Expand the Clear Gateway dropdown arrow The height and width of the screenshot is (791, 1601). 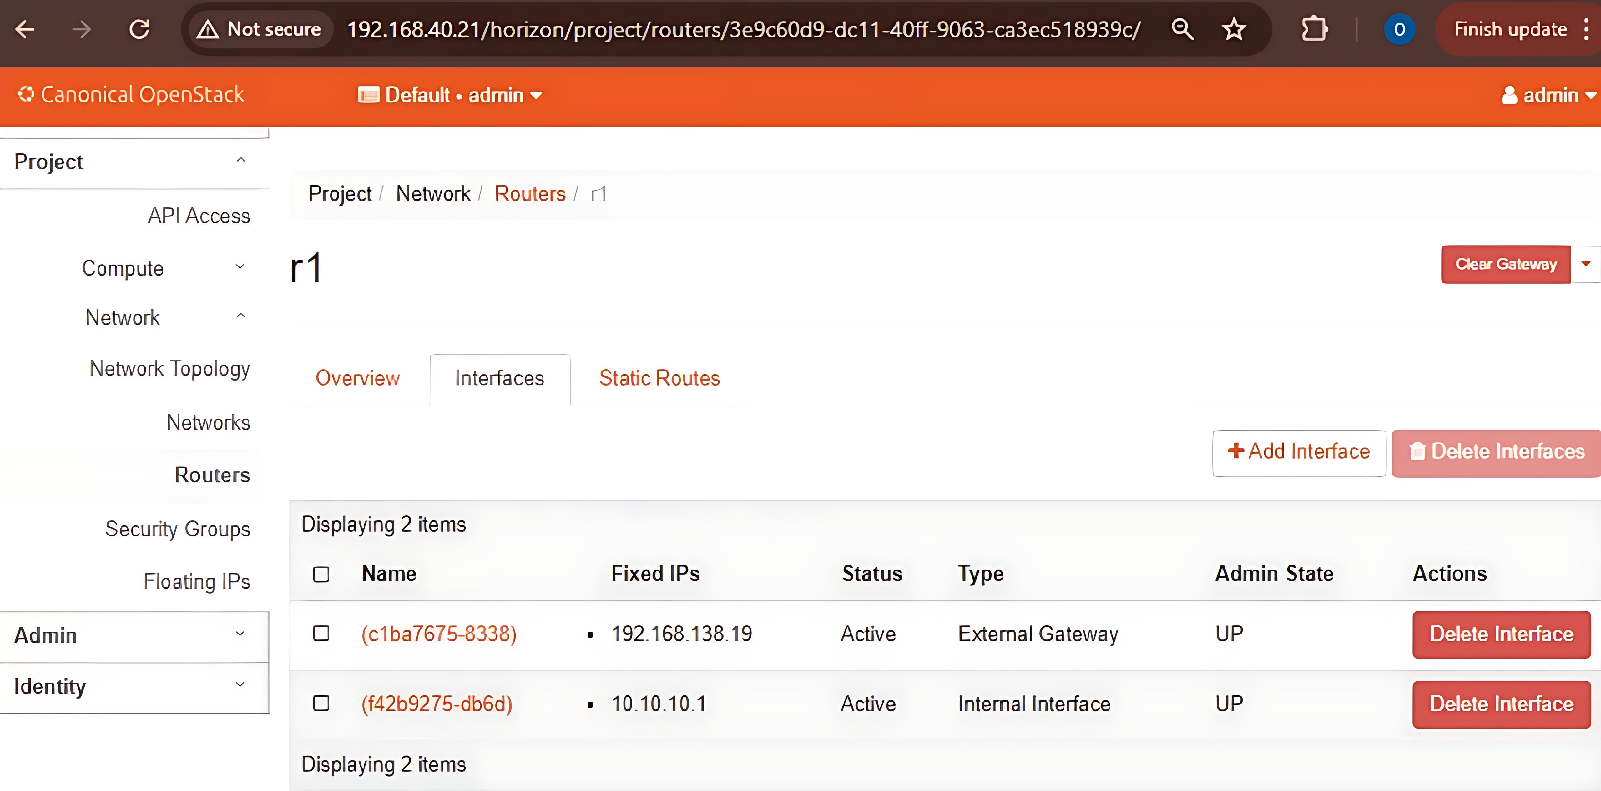(x=1585, y=265)
